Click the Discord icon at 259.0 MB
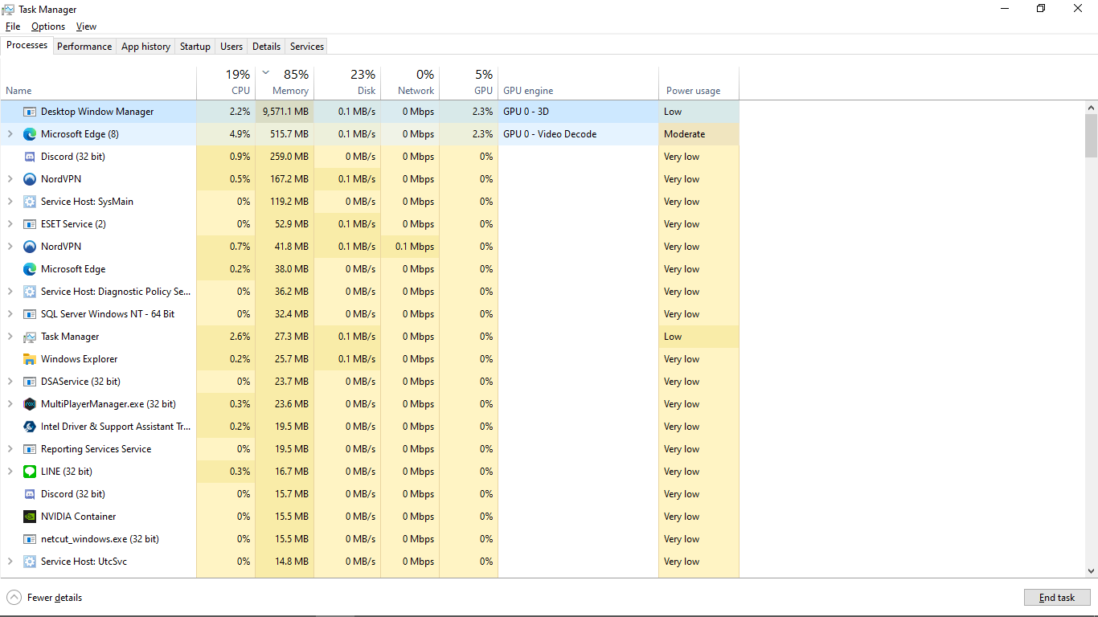The image size is (1098, 617). coord(30,157)
